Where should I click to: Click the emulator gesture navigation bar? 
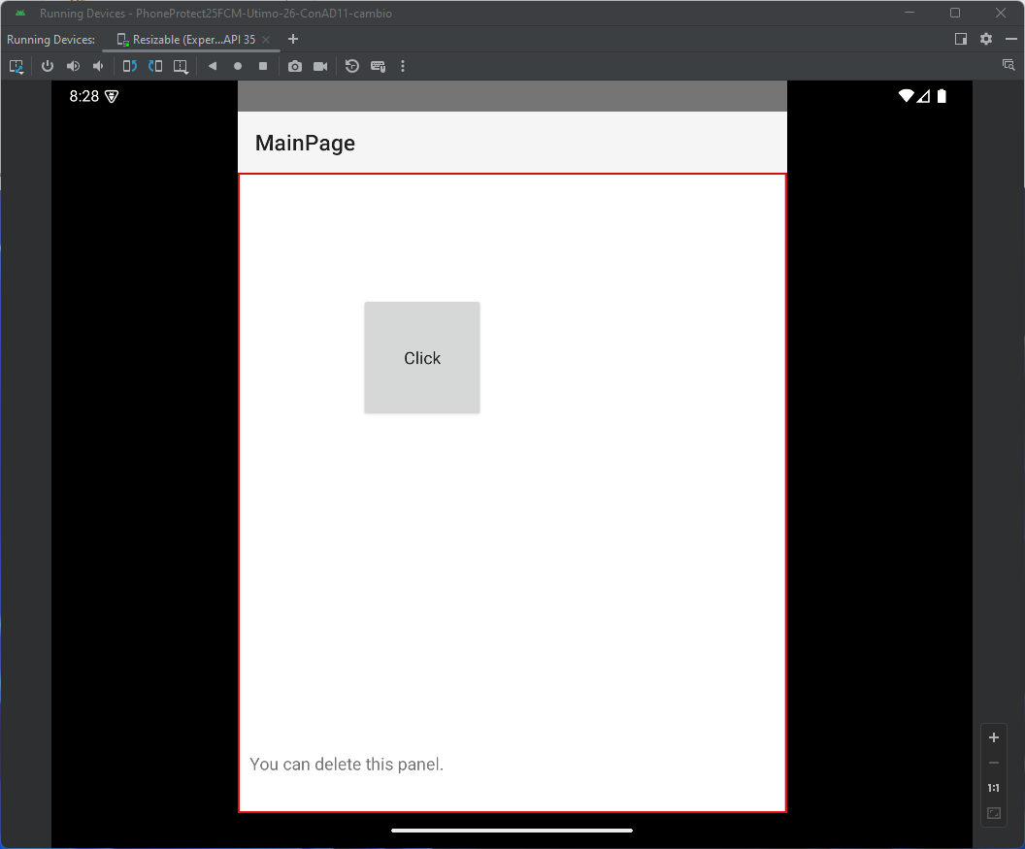[512, 831]
